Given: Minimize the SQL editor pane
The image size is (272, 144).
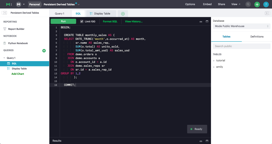Looking at the screenshot, I should click(201, 22).
